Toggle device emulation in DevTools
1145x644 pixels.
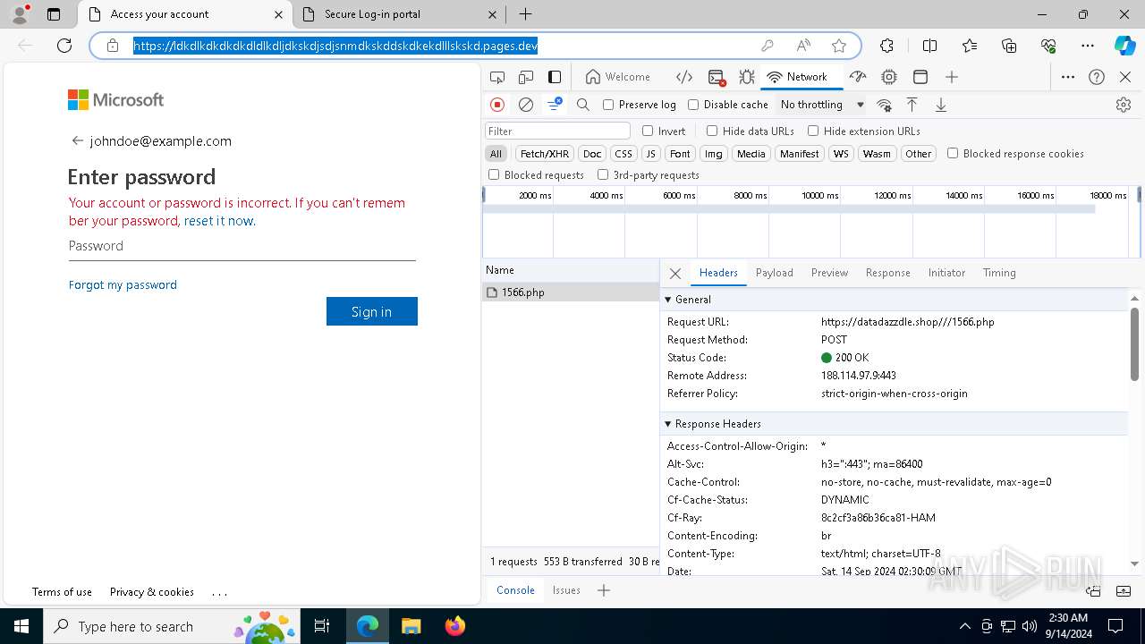[526, 77]
